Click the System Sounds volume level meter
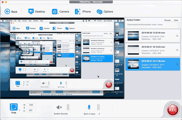Viewport: 182px width, 120px height. point(68,107)
